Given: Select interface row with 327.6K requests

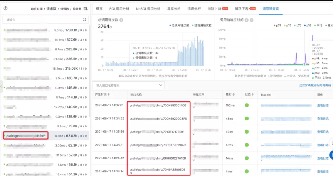Looking at the screenshot, I should pyautogui.click(x=45, y=40).
